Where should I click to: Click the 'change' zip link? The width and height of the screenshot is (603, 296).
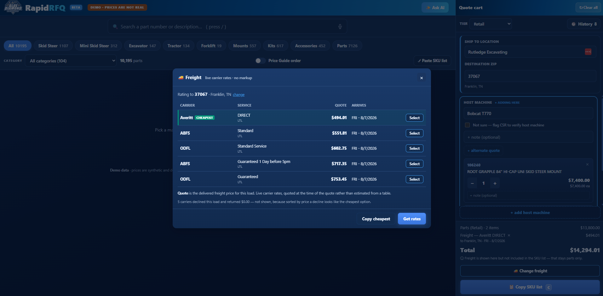(238, 95)
